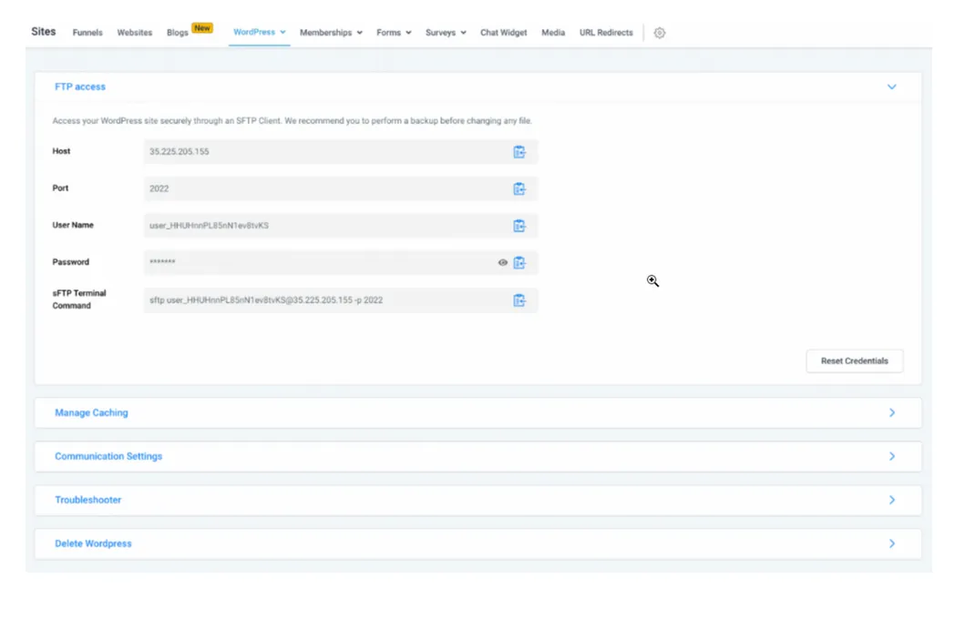Click the Communication Settings title

point(108,456)
